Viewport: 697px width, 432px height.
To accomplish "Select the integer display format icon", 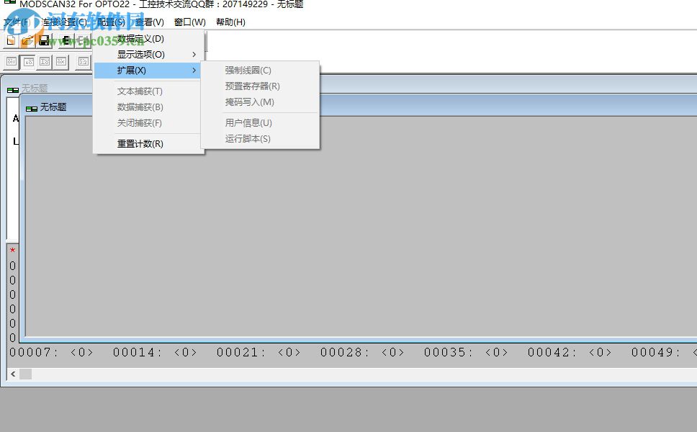I will pos(45,62).
